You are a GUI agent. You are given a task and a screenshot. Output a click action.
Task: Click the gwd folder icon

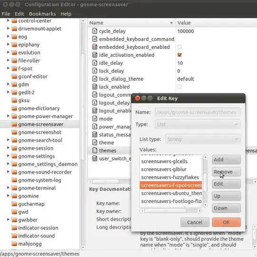click(x=14, y=212)
